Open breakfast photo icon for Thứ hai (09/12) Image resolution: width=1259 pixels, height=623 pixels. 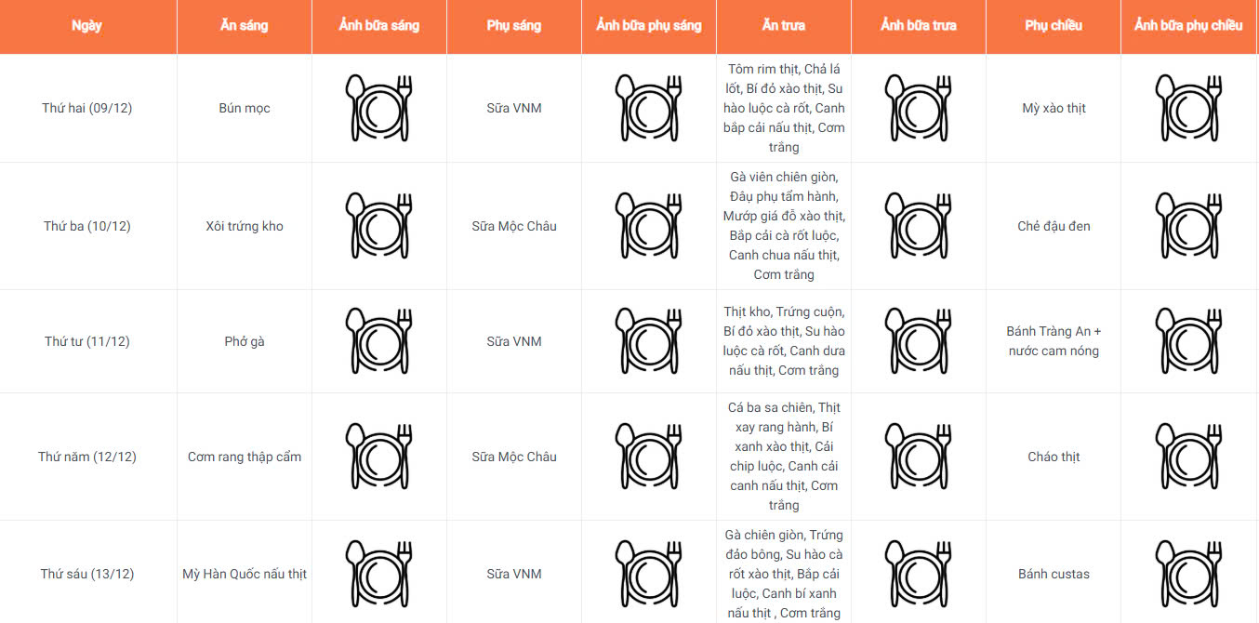pos(379,108)
